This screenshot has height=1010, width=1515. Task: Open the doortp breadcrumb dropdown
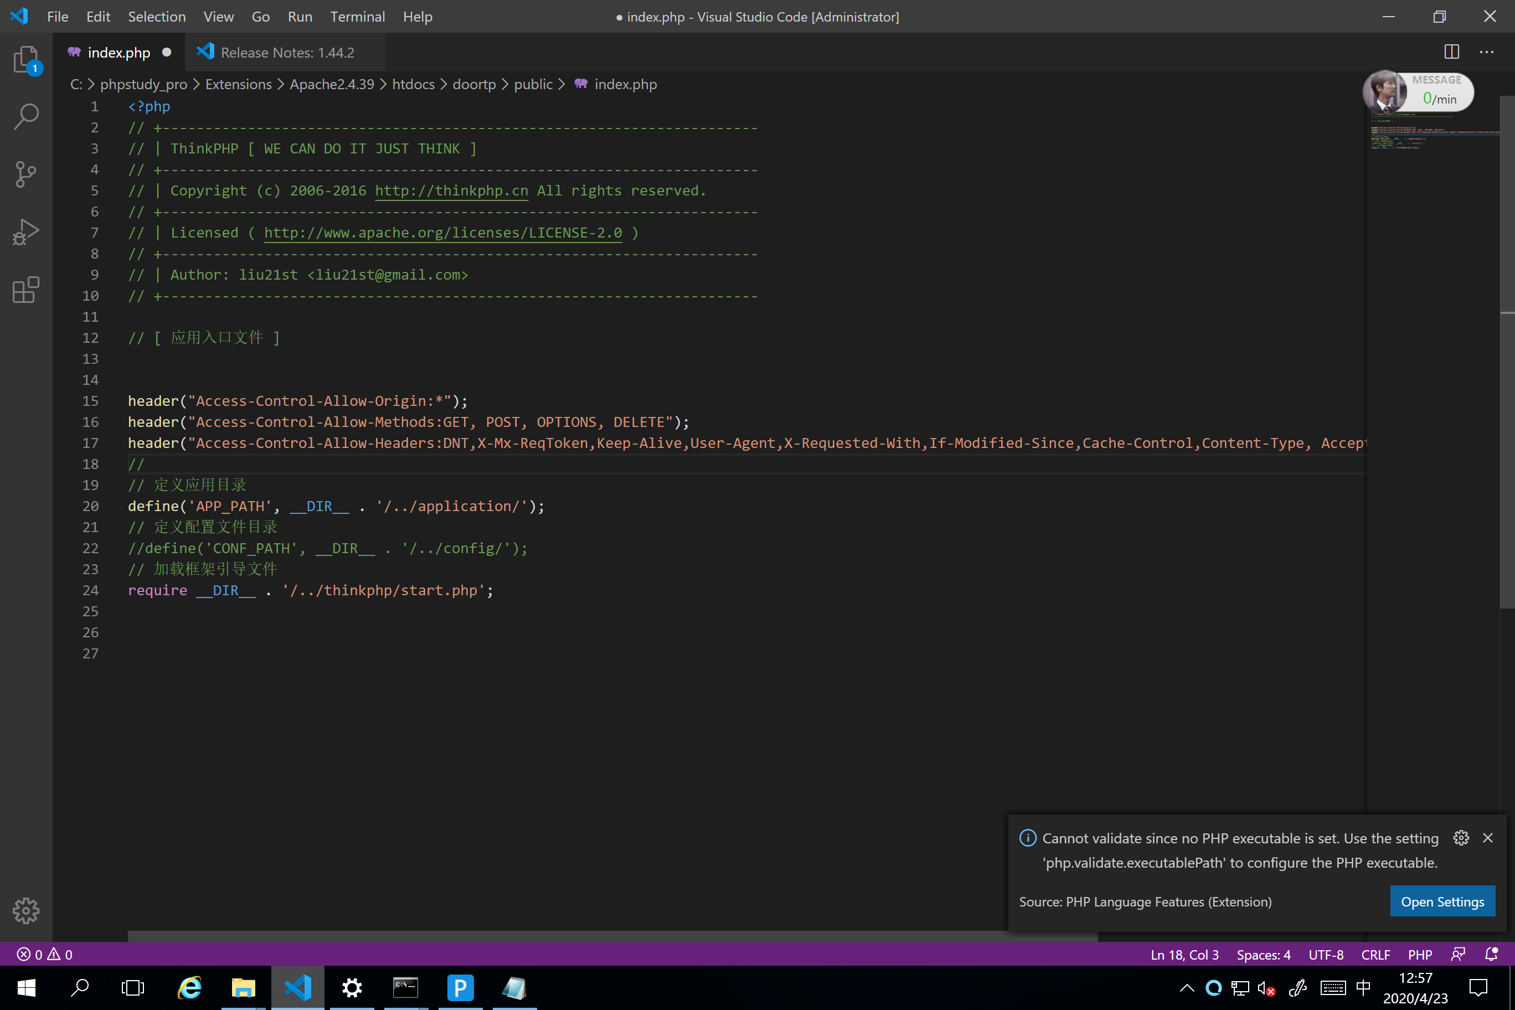[475, 84]
